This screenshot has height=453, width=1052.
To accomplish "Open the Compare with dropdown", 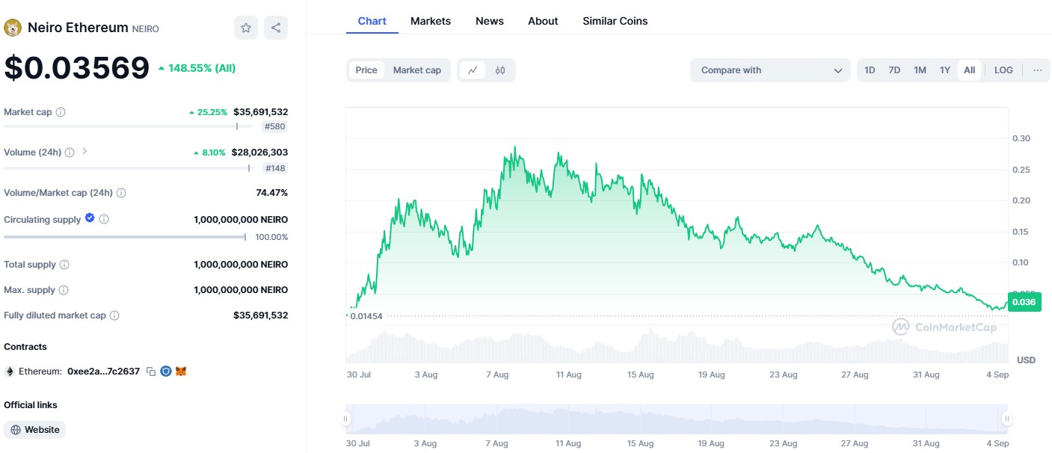I will point(770,70).
